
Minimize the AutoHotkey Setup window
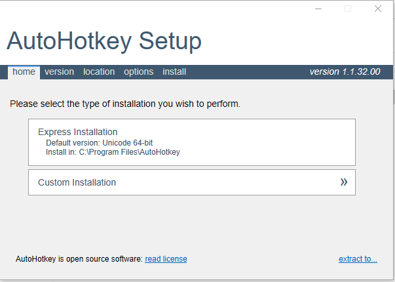(x=318, y=9)
